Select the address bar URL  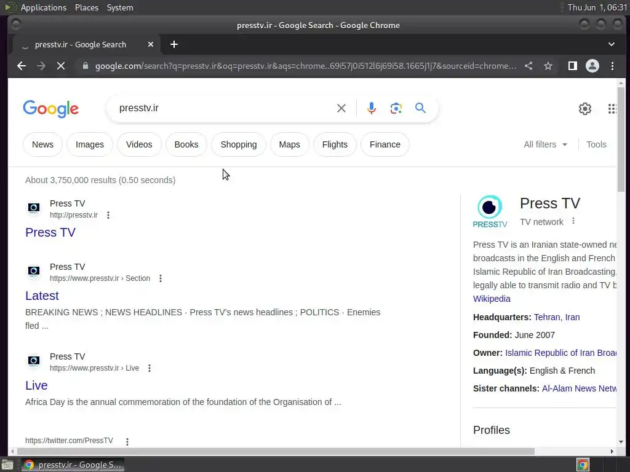[x=305, y=66]
